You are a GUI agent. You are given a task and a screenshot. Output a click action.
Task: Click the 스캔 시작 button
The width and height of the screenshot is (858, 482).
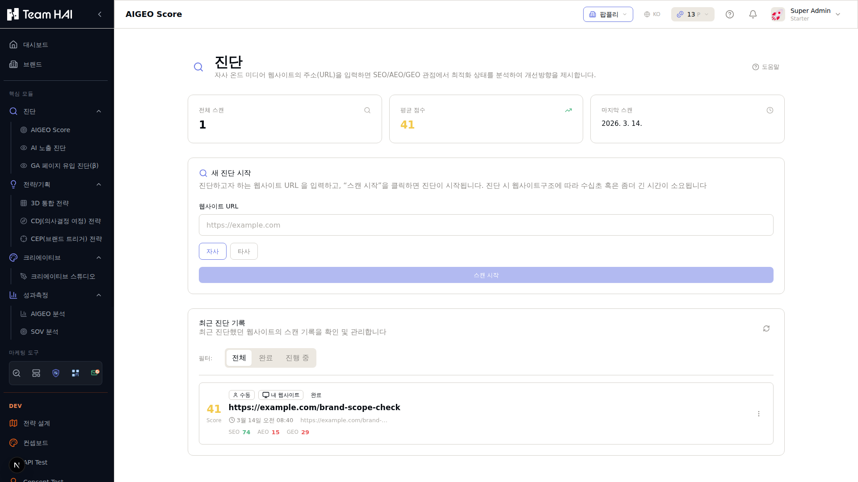pos(486,275)
